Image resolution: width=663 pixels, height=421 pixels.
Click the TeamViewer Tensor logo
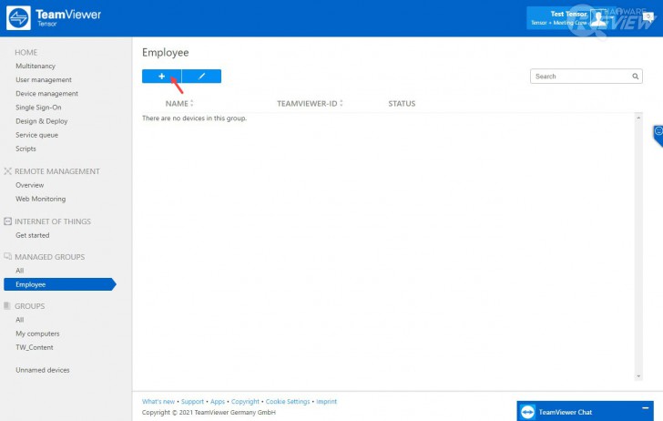pos(54,18)
